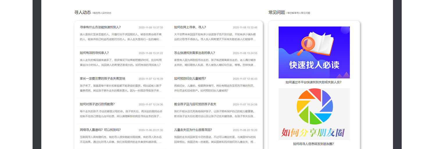Open FAQ 如何将寻人信息转发到朋友圈?
436x149 pixels.
[313, 143]
